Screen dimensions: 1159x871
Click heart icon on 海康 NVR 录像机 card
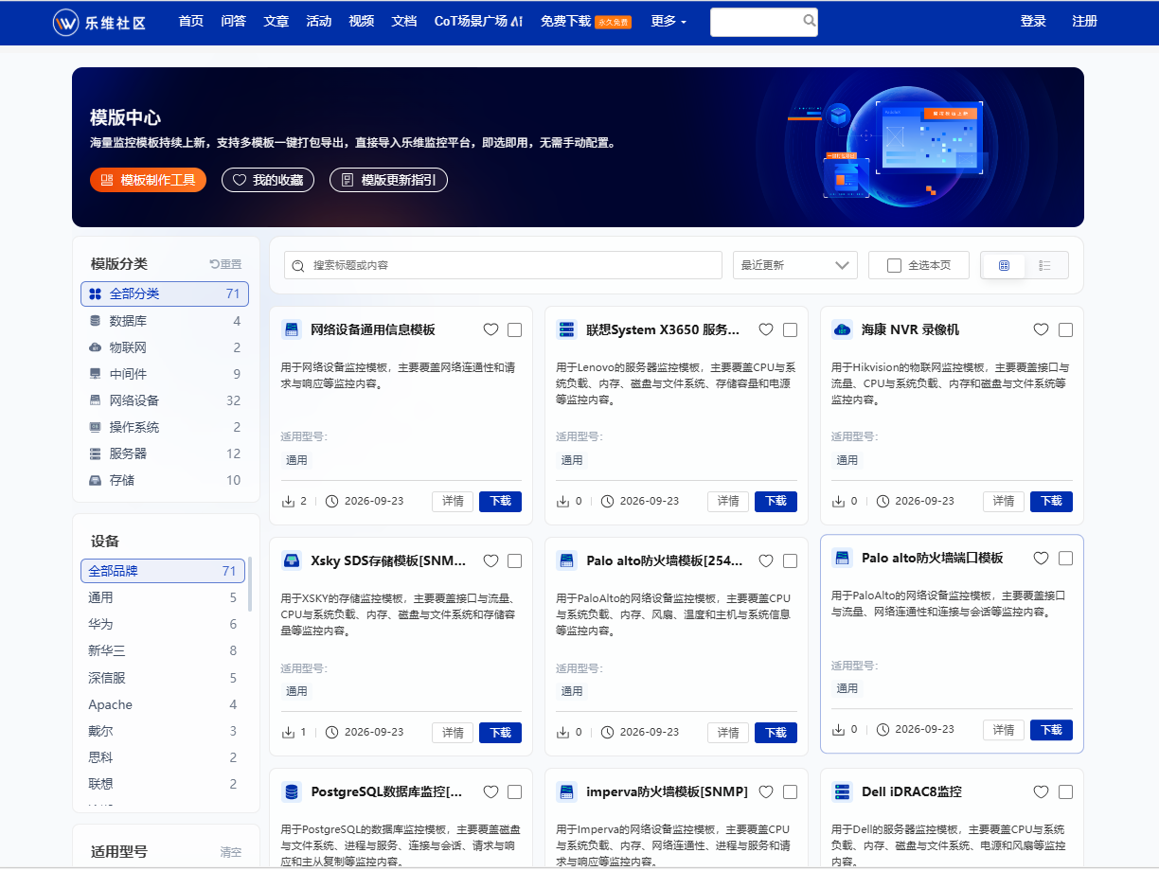[x=1041, y=329]
